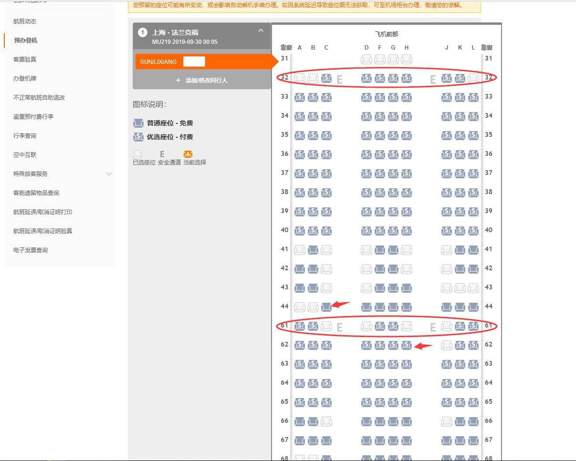Click seat field beside SUN/LIXIANG
The image size is (576, 461).
tap(194, 61)
